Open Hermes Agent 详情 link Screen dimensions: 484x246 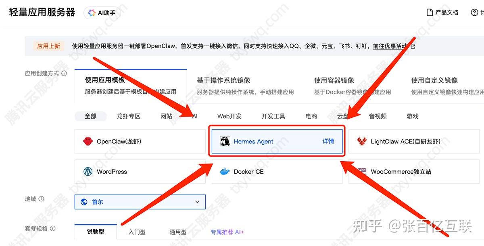click(x=328, y=141)
